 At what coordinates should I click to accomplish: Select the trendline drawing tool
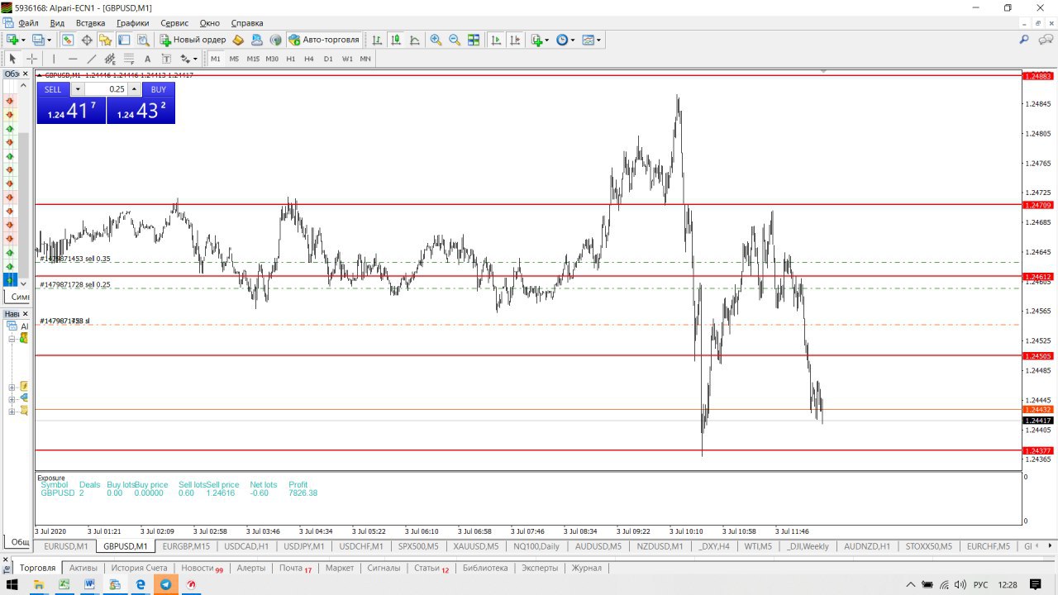(92, 59)
